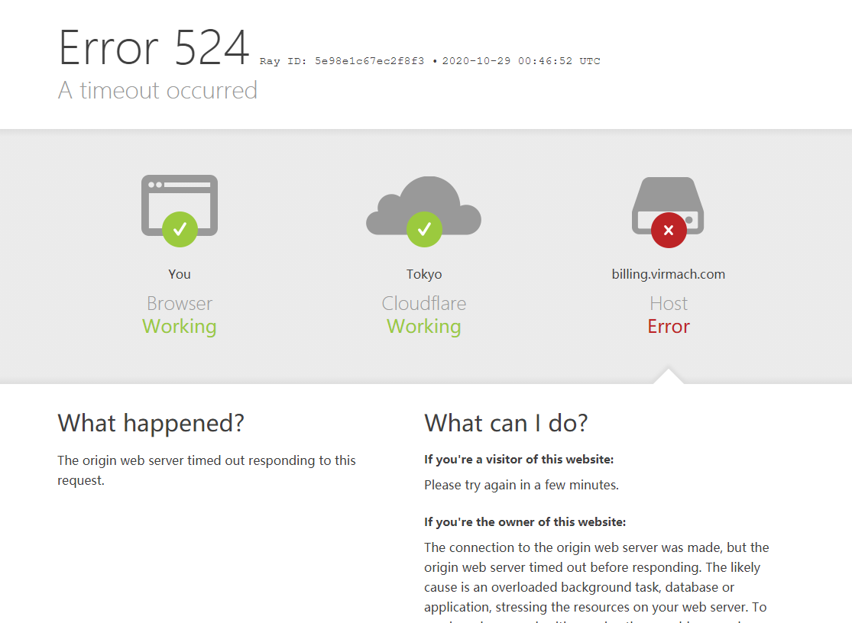Click the 'What happened?' heading
The image size is (852, 623).
point(151,423)
